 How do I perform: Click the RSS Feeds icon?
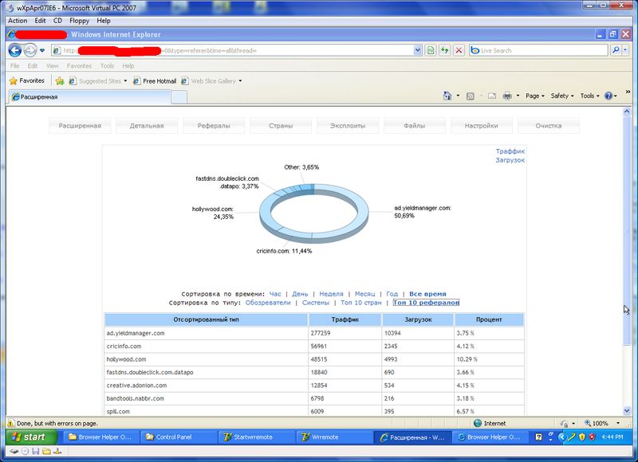[471, 96]
